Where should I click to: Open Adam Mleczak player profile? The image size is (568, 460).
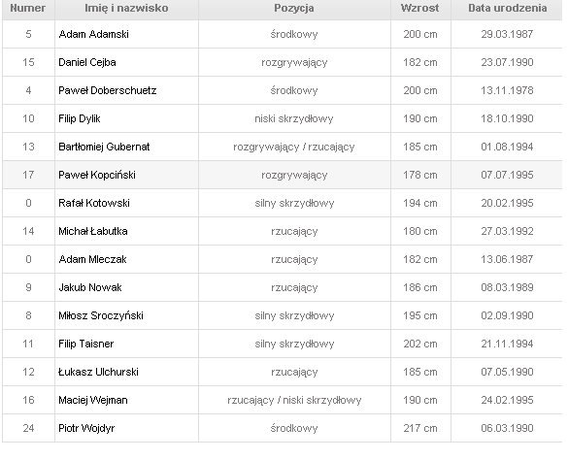click(x=93, y=259)
